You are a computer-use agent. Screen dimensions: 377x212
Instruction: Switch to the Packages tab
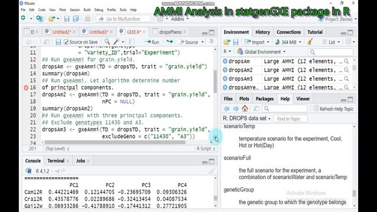[x=264, y=99]
